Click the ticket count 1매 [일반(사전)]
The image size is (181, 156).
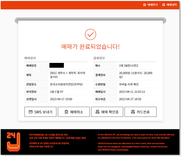point(129,65)
